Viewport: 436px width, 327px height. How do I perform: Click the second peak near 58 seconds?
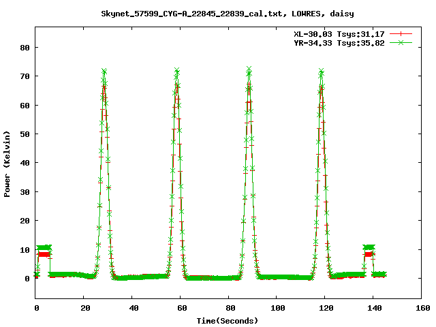coord(176,71)
